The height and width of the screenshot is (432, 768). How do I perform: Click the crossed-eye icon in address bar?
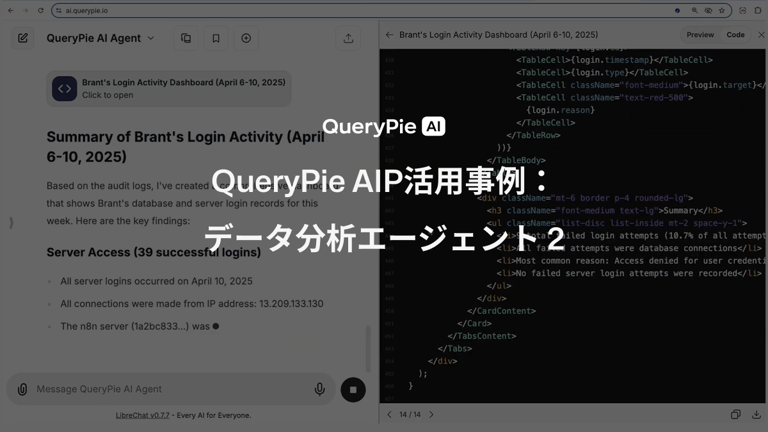pos(708,10)
